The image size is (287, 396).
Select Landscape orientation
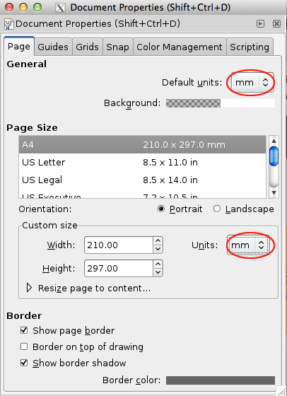pyautogui.click(x=217, y=209)
